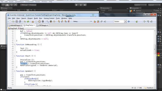
Task: Toggle scene lighting button in Scene view
Action: (x=28, y=10)
